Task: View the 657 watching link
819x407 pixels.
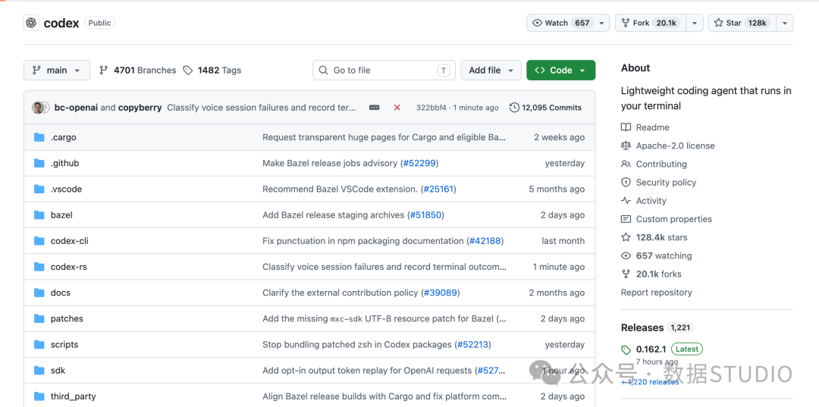Action: [x=664, y=255]
